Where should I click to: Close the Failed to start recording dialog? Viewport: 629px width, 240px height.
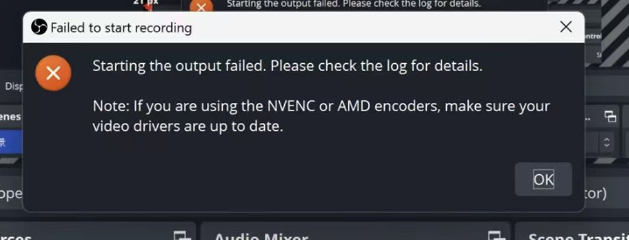pos(566,27)
